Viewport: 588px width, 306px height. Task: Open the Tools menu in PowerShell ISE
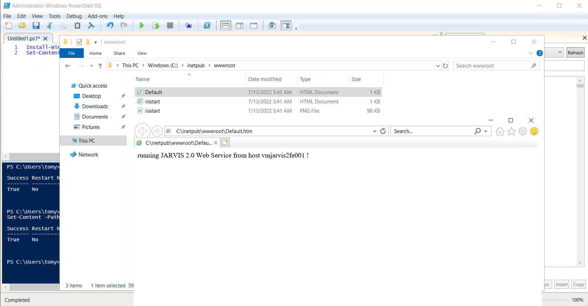[x=54, y=16]
